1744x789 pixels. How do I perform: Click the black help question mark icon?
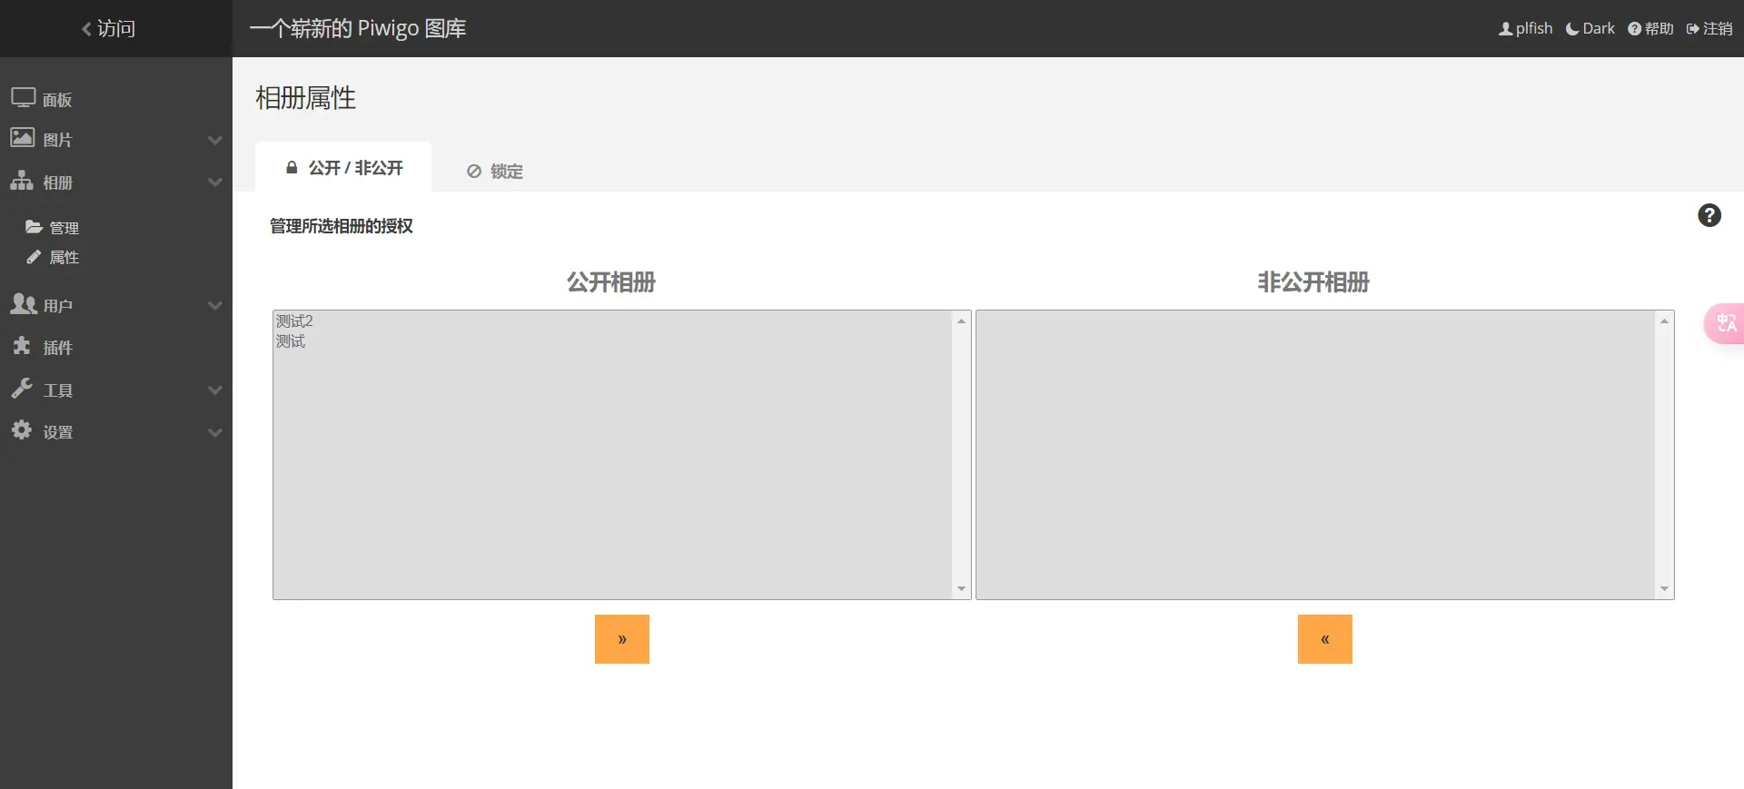click(1709, 215)
